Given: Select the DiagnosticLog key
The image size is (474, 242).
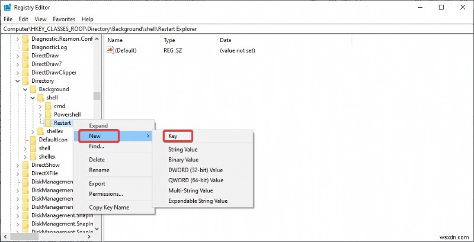Looking at the screenshot, I should click(x=49, y=47).
